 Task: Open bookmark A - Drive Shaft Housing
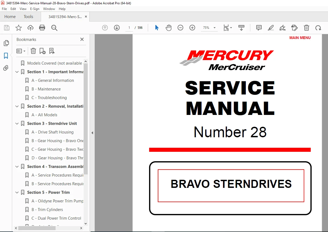pyautogui.click(x=52, y=132)
